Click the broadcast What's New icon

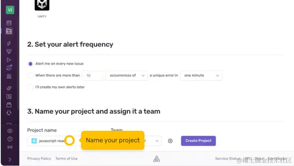(x=10, y=147)
